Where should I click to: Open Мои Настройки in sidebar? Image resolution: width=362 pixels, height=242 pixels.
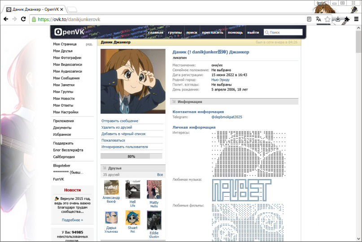(65, 112)
